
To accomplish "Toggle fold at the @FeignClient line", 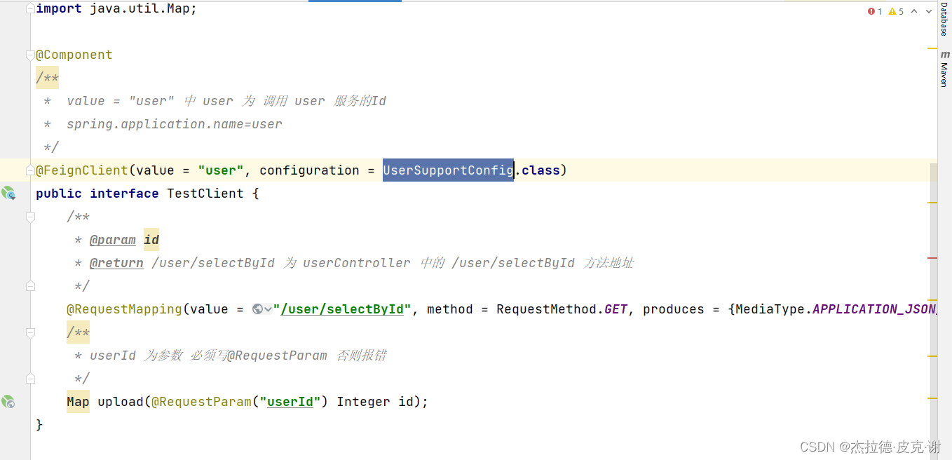I will pos(30,170).
